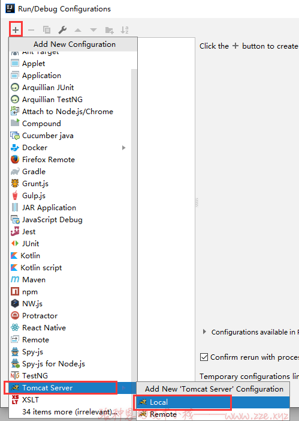Select the JavaScript Debug icon
Image resolution: width=299 pixels, height=421 pixels.
[15, 220]
